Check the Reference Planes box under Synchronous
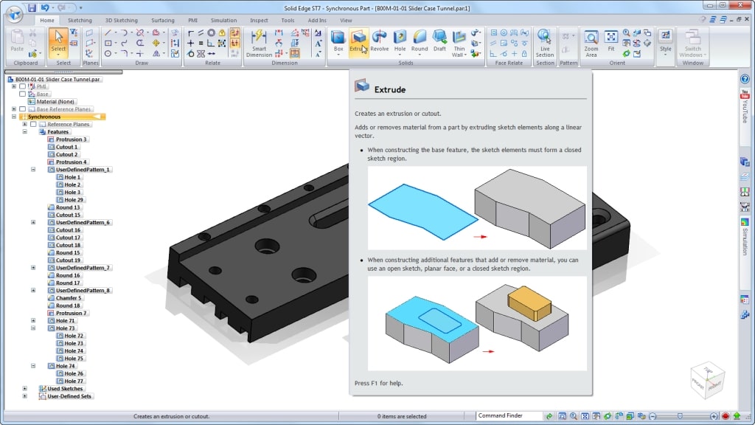 [x=33, y=124]
